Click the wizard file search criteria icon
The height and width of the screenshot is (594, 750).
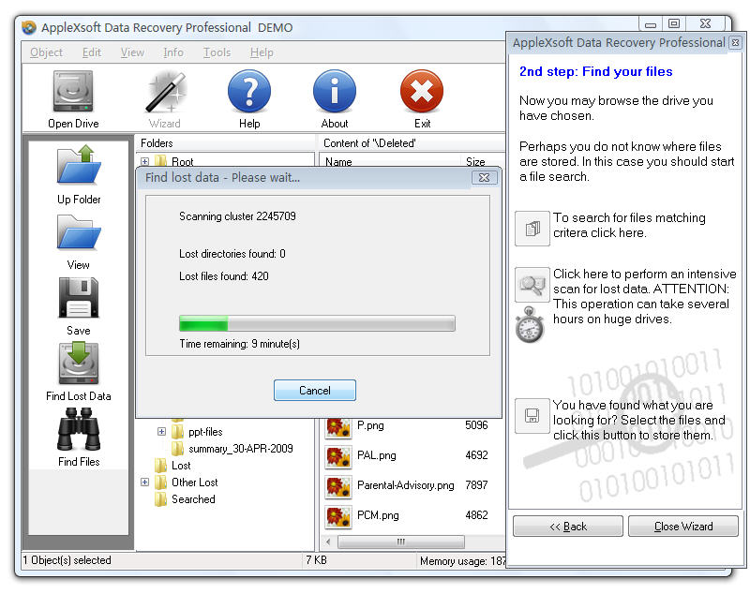[x=532, y=228]
